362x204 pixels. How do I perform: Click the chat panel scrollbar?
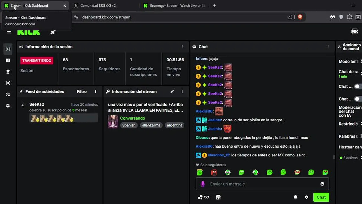[x=334, y=157]
